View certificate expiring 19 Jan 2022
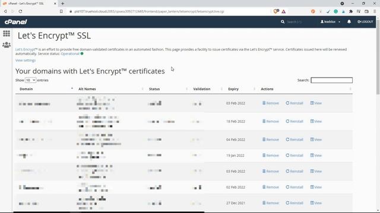Viewport: 380px width, 213px height. (x=316, y=156)
